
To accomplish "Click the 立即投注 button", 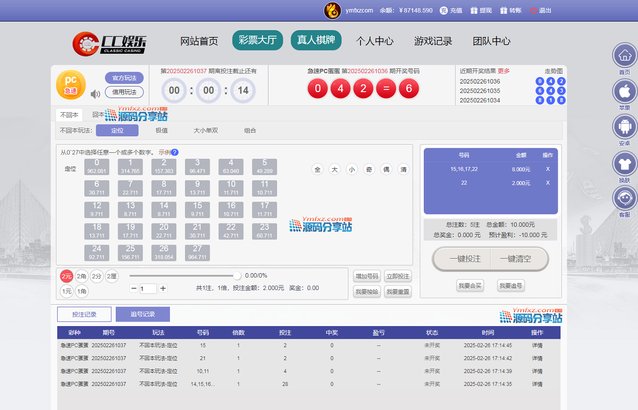I will (398, 276).
